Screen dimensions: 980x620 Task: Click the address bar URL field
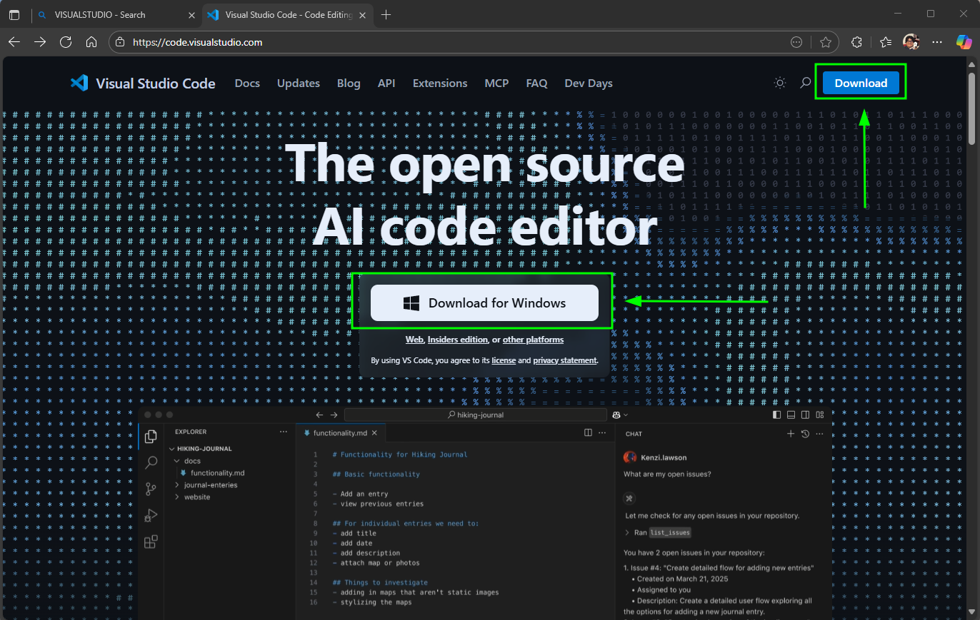tap(429, 42)
